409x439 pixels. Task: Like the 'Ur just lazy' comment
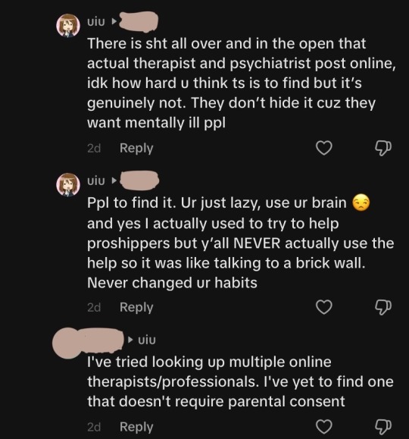coord(324,307)
